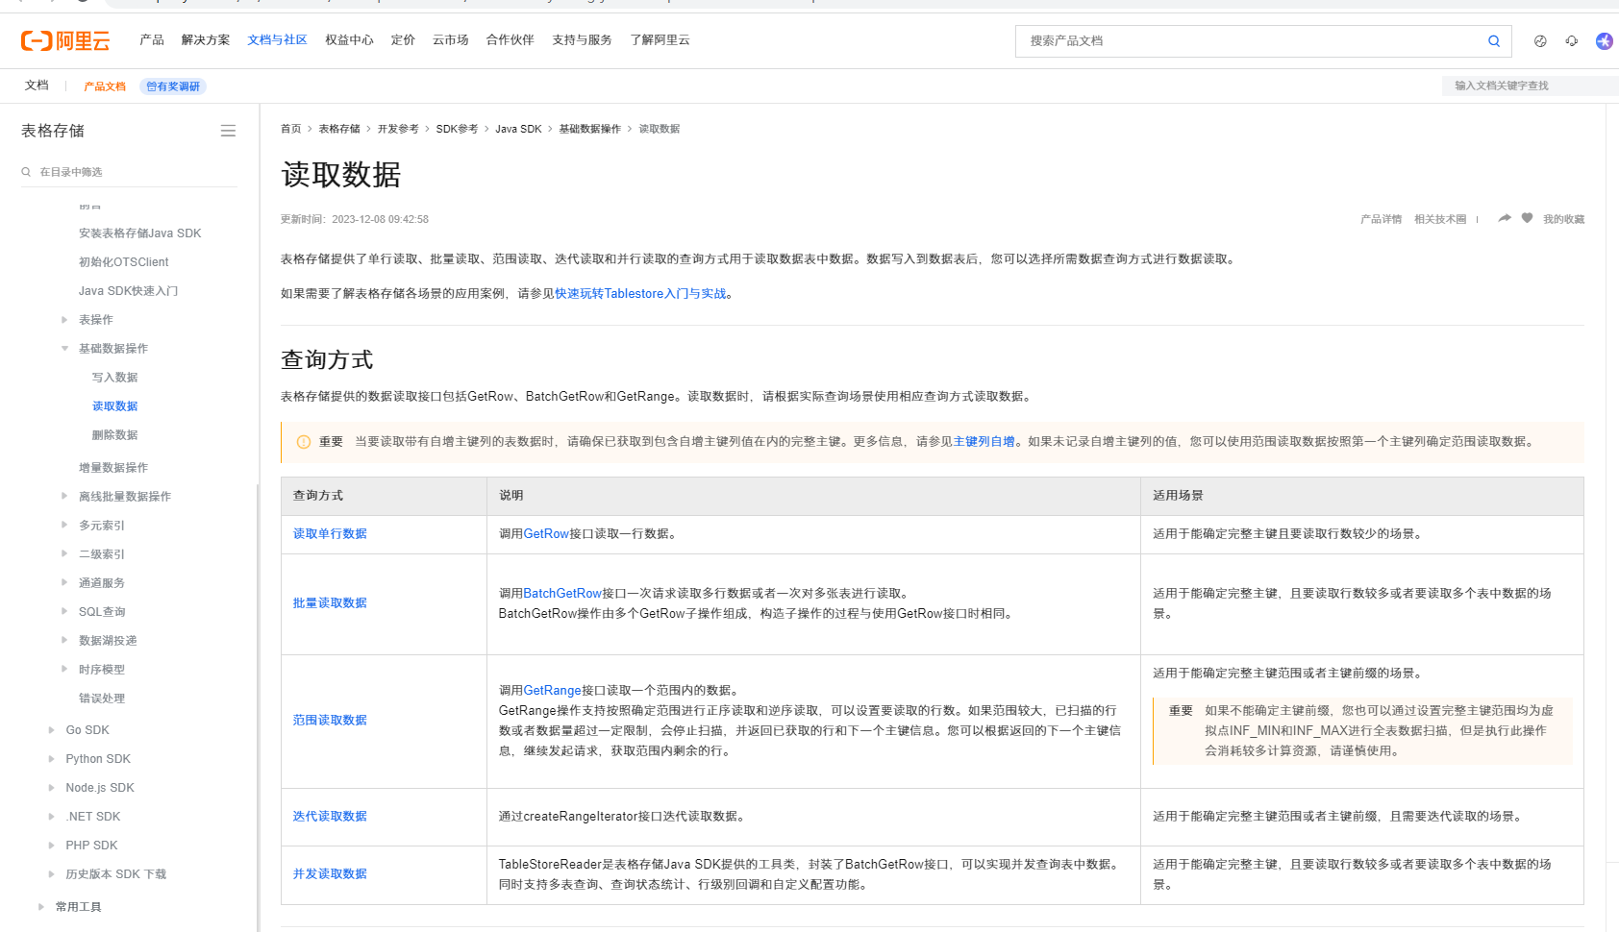1619x932 pixels.
Task: Open the 云市场 menu item
Action: tap(450, 40)
